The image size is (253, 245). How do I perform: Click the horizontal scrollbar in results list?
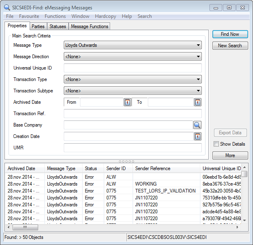[122, 227]
